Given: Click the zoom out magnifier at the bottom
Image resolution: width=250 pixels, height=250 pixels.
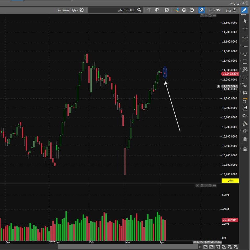Looking at the screenshot, I should point(230,247).
